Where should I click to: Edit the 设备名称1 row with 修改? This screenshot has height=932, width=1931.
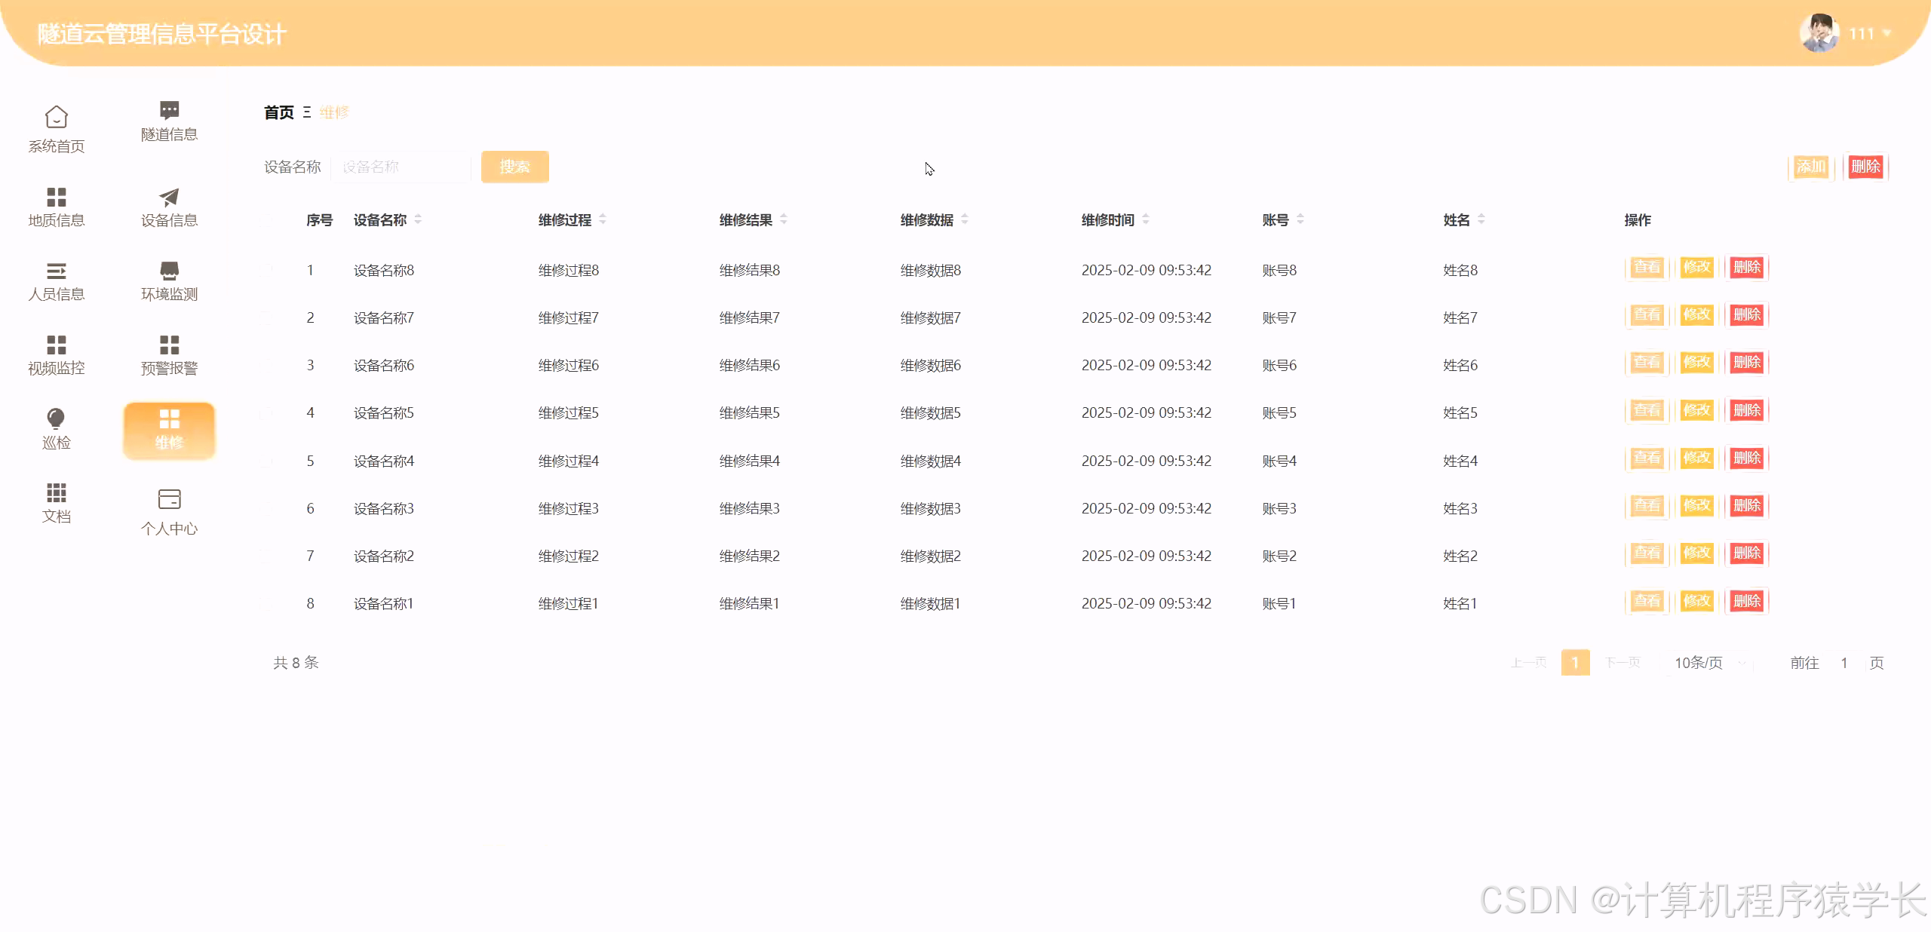1696,602
